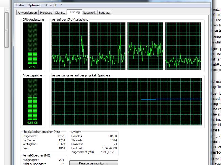Screen dimensions: 221x165
Task: Switch to the Benutzer tab
Action: click(104, 13)
